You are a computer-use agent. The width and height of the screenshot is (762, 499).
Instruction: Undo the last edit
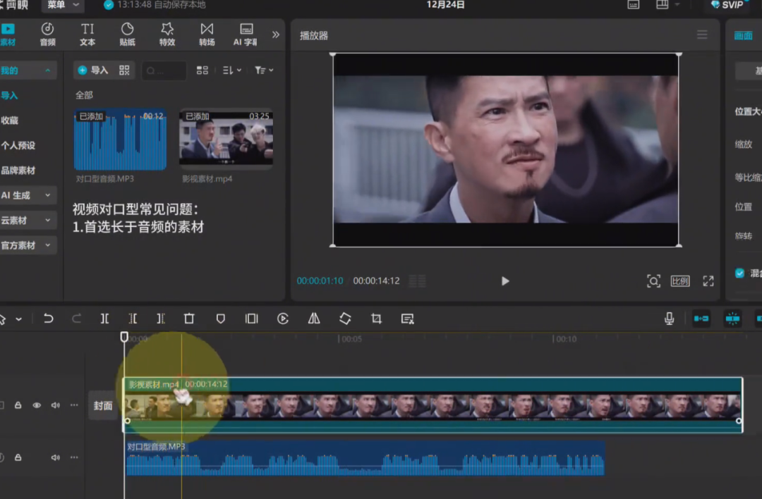coord(48,319)
